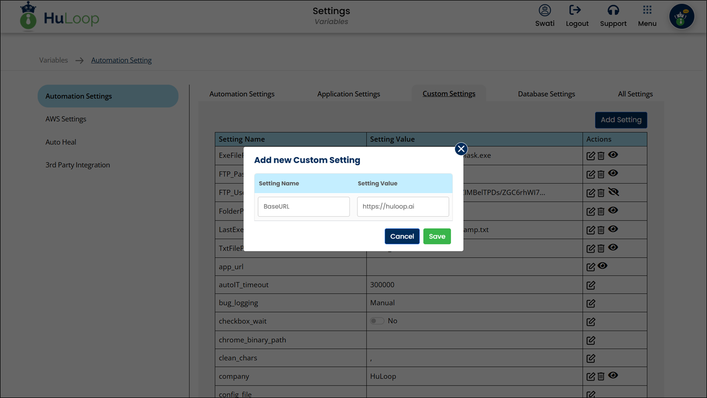Close the Add new Custom Setting dialog

point(461,149)
